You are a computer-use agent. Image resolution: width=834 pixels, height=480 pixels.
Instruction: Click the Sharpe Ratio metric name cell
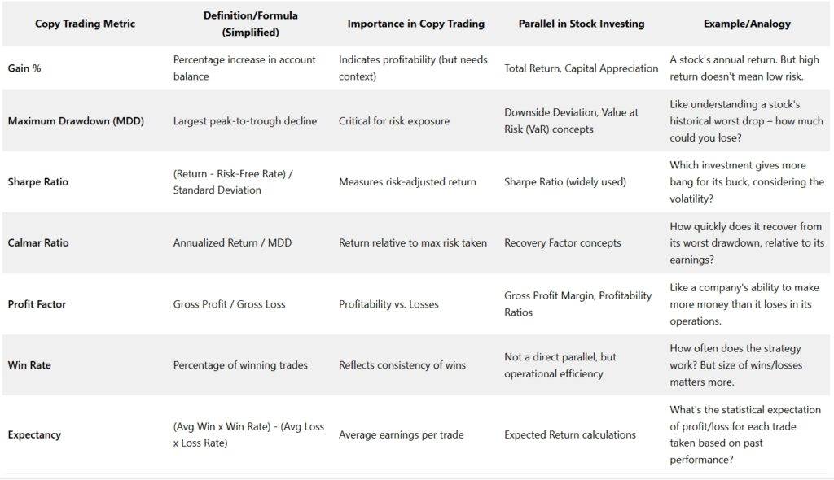(38, 182)
